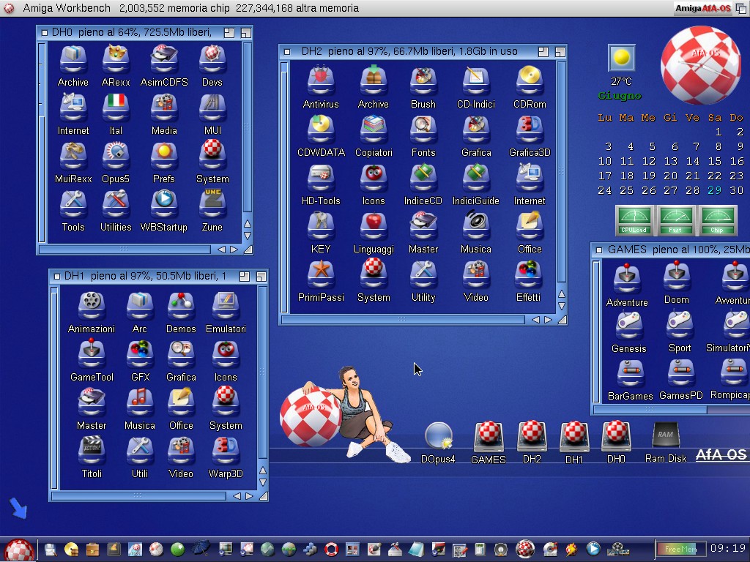Click the DOpus4 desktop icon
The width and height of the screenshot is (750, 562).
(x=438, y=436)
